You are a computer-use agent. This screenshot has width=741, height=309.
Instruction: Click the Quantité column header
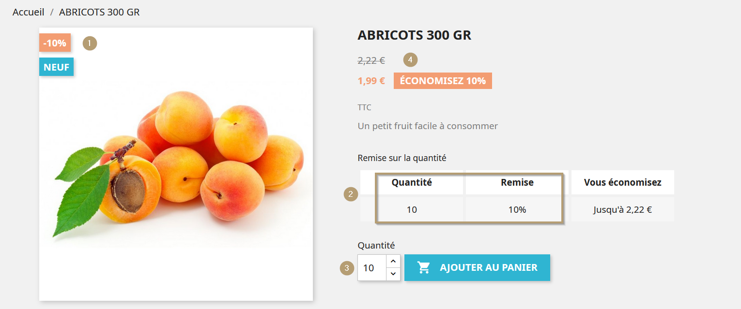412,182
